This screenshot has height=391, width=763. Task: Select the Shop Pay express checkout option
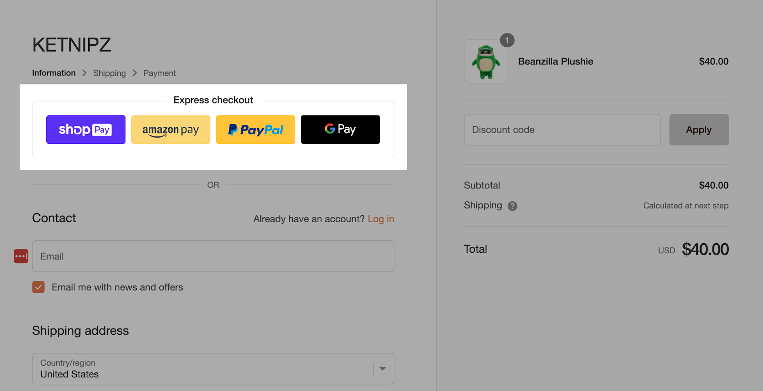point(85,129)
